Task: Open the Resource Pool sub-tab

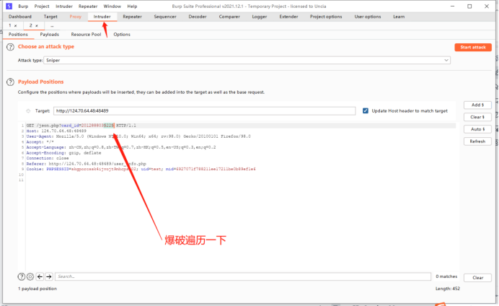Action: click(86, 35)
